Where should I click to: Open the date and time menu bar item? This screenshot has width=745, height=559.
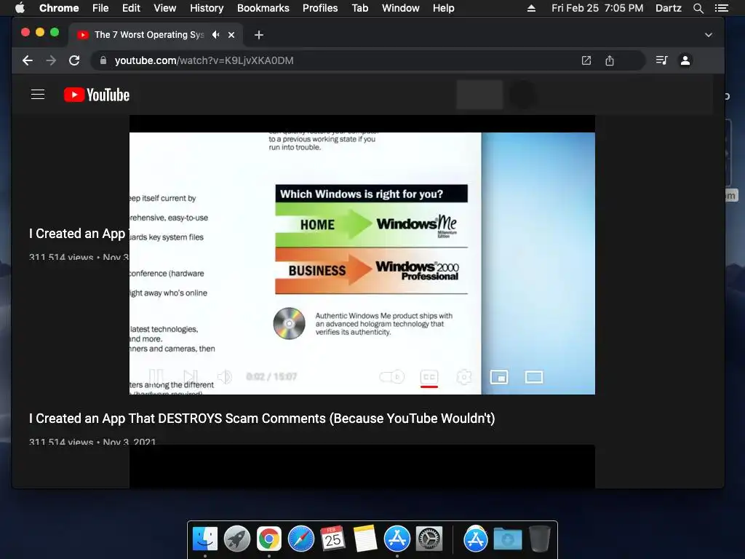597,8
